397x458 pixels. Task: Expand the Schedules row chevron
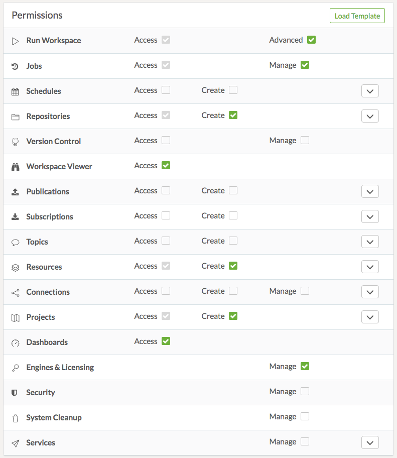tap(370, 91)
